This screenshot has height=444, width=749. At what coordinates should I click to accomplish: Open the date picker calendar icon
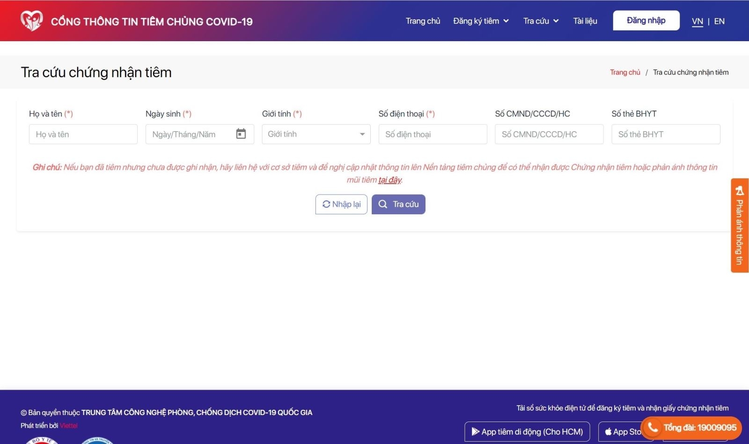[x=241, y=134]
